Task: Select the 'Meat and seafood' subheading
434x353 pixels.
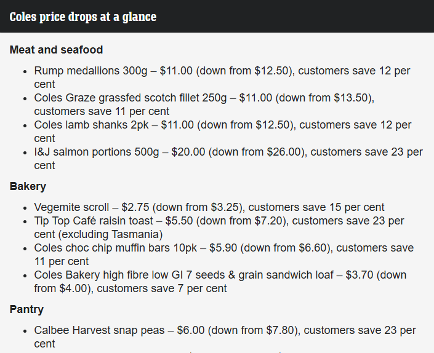Action: pos(56,50)
